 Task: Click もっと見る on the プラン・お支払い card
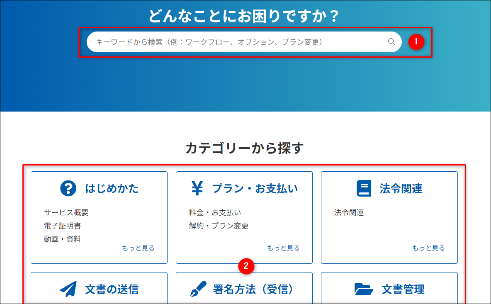(x=284, y=248)
